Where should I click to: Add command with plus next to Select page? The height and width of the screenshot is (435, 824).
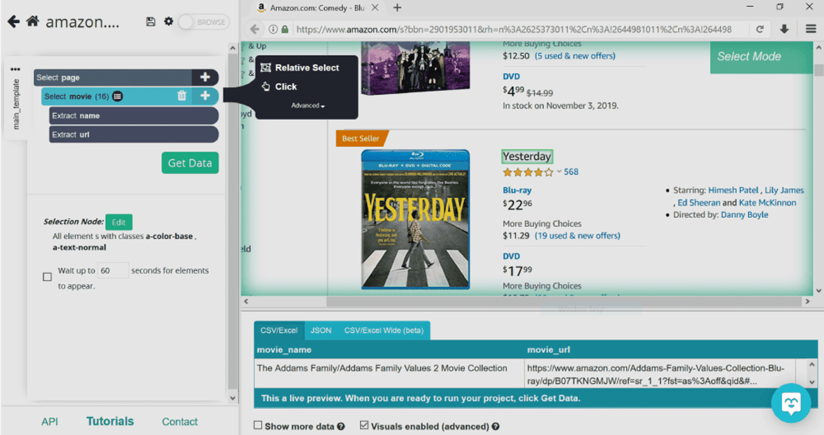coord(205,77)
